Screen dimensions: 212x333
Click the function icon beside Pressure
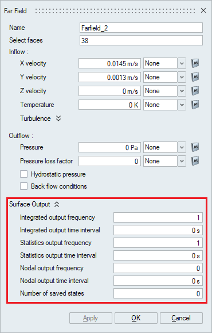(195, 147)
